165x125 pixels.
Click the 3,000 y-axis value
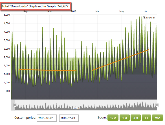click(x=7, y=49)
